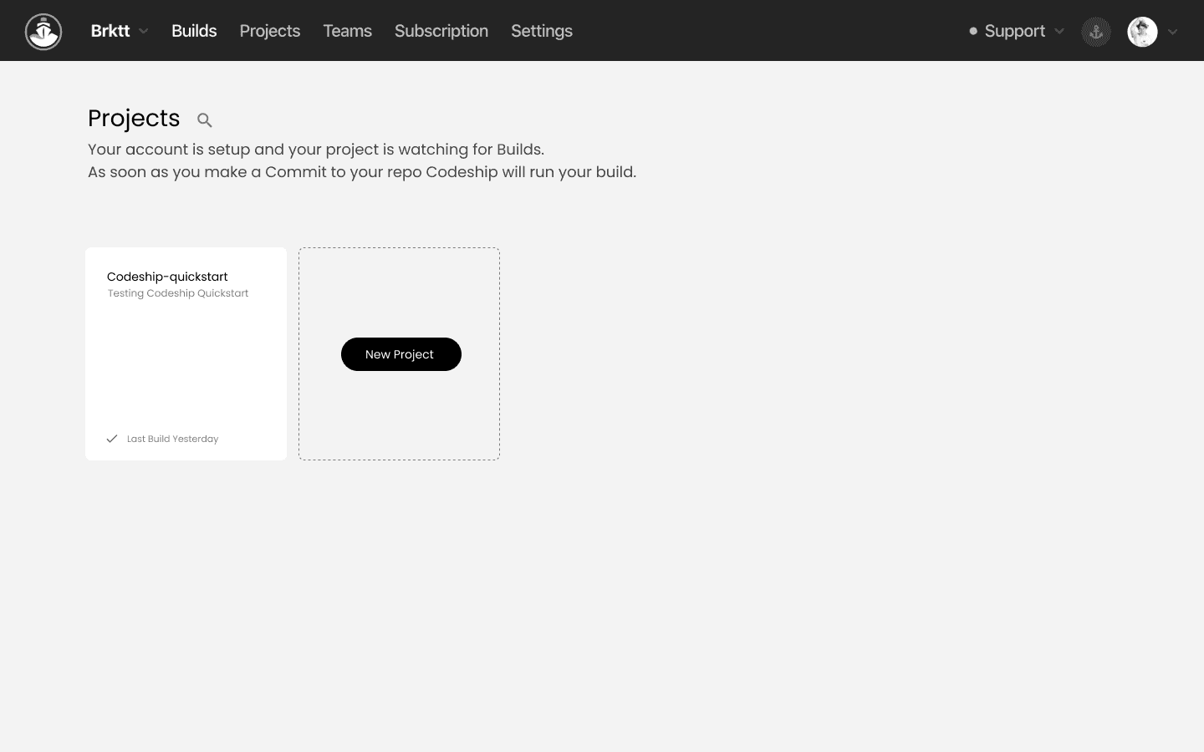
Task: Open the Subscription page
Action: pos(441,31)
